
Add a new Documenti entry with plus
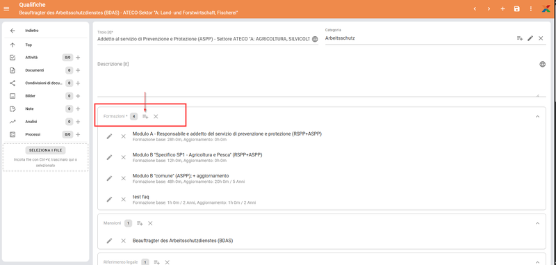coord(78,70)
